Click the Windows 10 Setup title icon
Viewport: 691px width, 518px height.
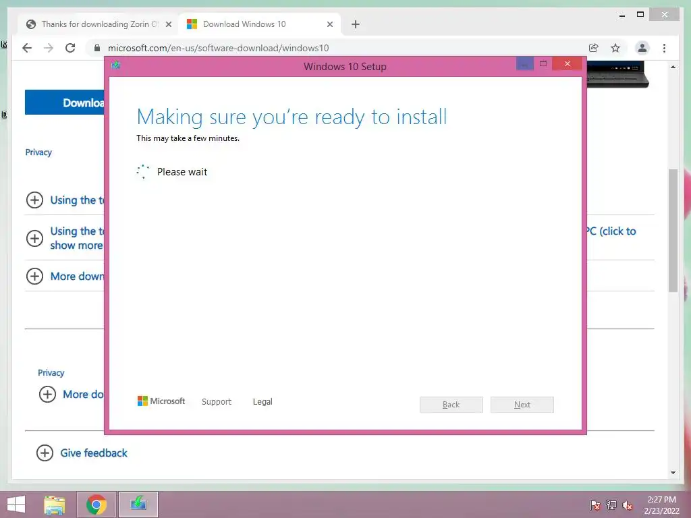116,65
